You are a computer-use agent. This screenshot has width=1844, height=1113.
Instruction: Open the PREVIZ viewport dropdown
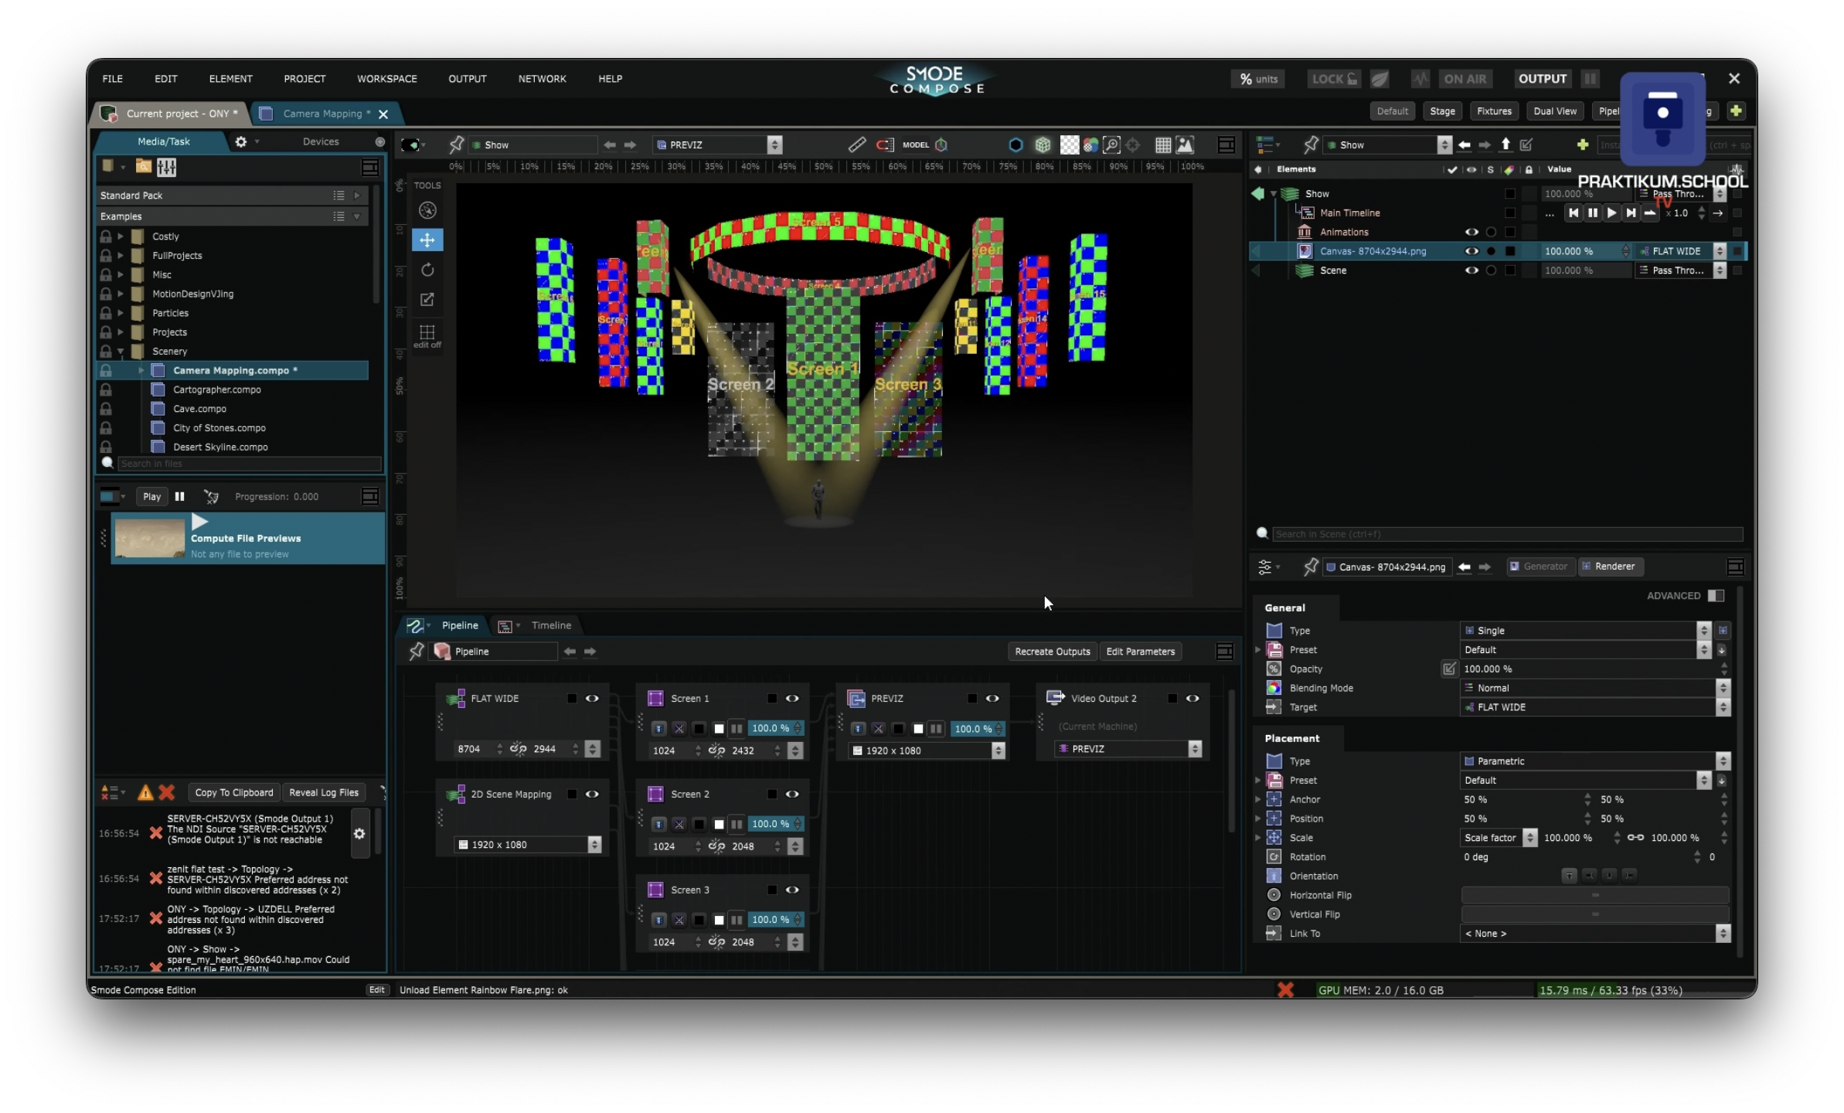click(x=718, y=145)
